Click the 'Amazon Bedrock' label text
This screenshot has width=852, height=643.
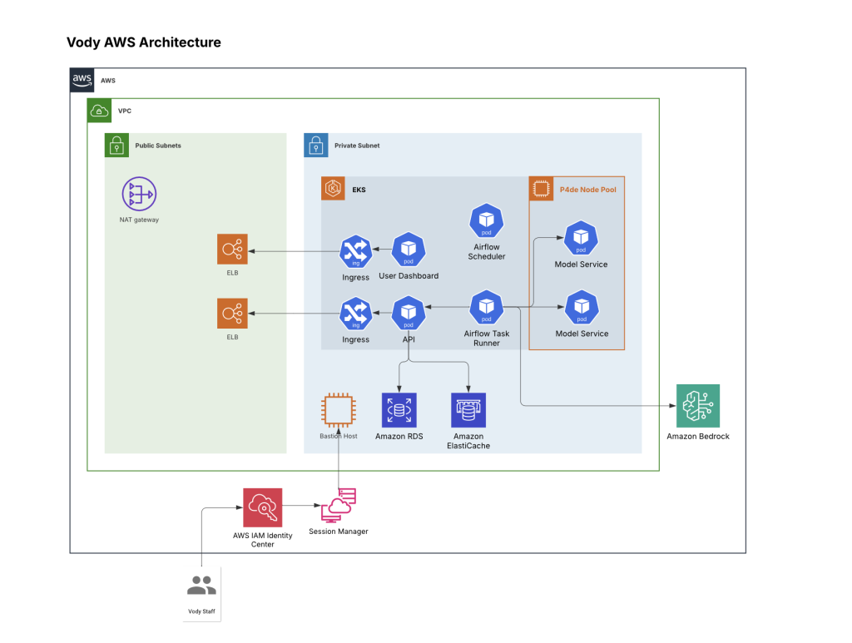(698, 436)
